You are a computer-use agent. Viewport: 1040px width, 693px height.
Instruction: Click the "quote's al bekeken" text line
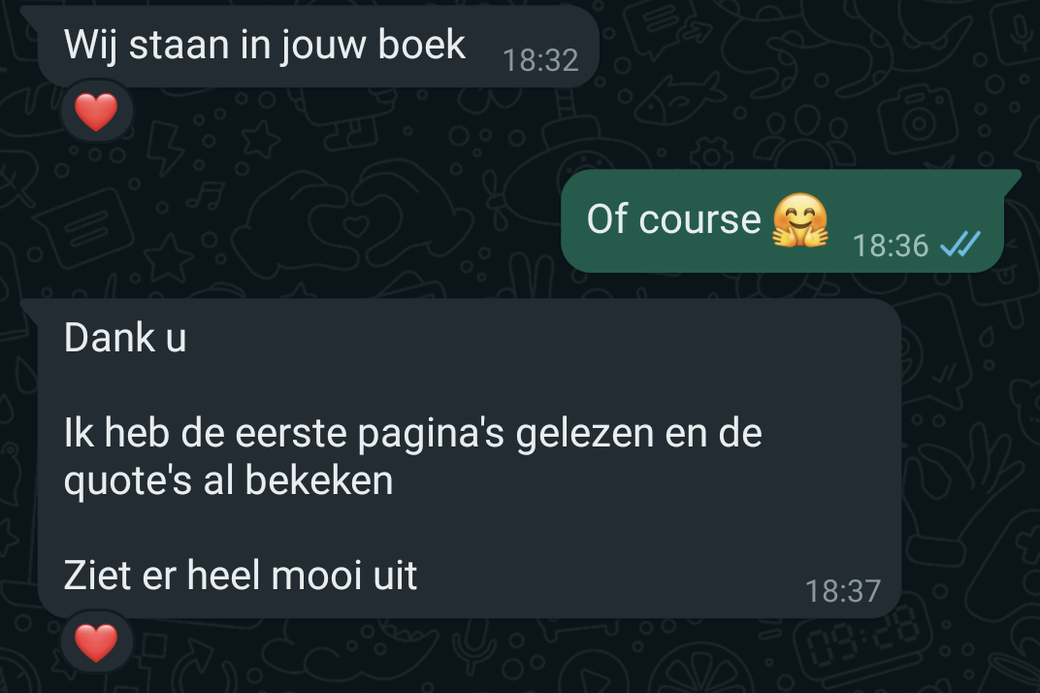(x=229, y=479)
